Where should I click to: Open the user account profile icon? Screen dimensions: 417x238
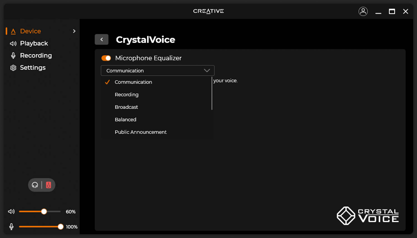363,11
